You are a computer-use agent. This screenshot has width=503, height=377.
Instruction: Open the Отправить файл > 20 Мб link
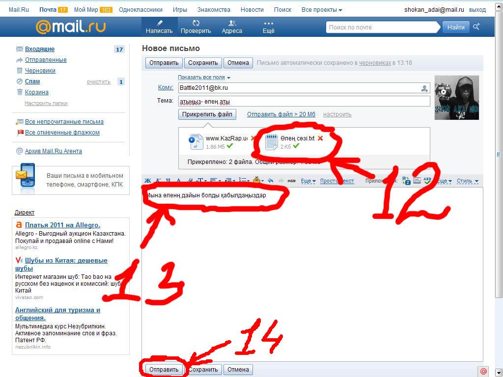[x=281, y=114]
